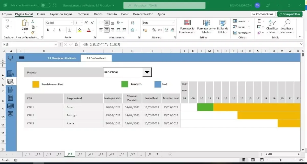Screen dimensions: 307x164
Task: Click the Cut scissors icon
Action: (x=32, y=21)
